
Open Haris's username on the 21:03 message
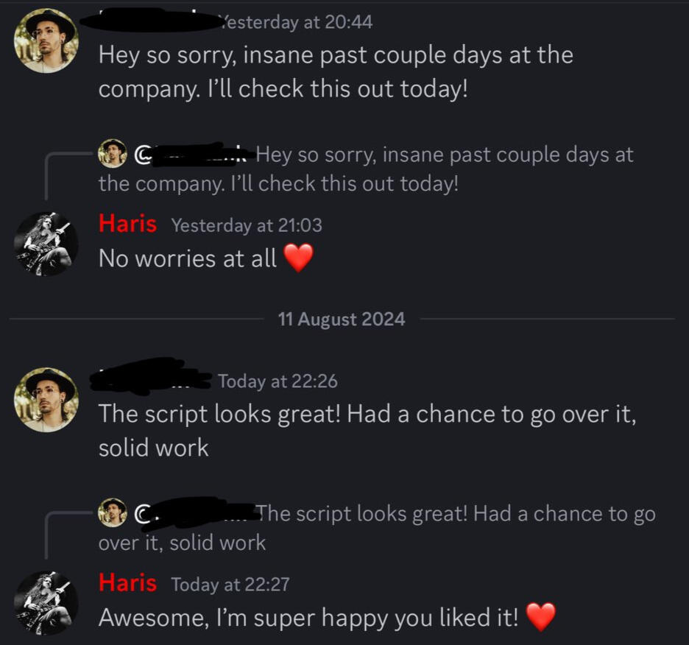point(127,224)
